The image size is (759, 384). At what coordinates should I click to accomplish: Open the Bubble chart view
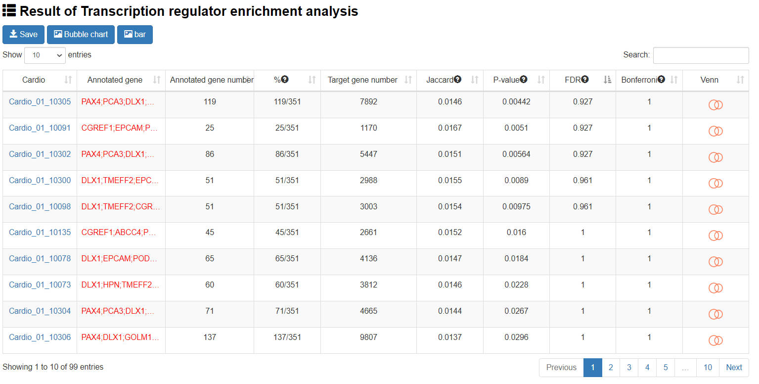[81, 35]
